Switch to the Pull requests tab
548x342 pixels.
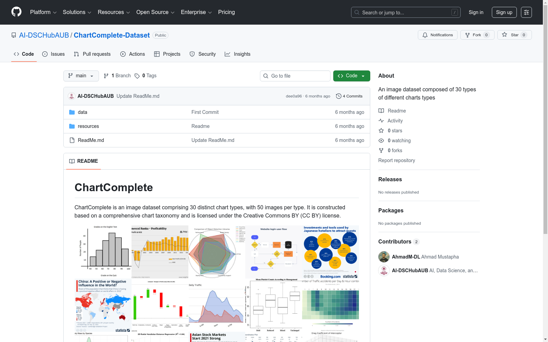click(92, 54)
